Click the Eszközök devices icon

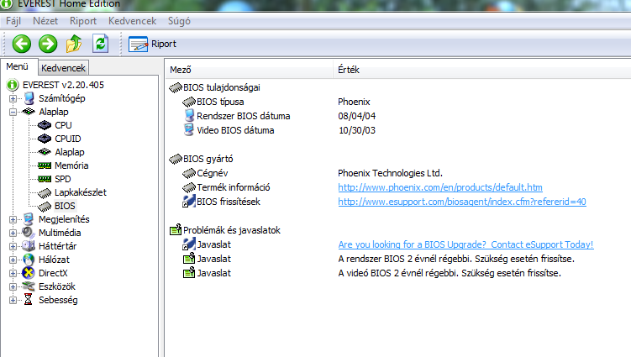pyautogui.click(x=29, y=286)
